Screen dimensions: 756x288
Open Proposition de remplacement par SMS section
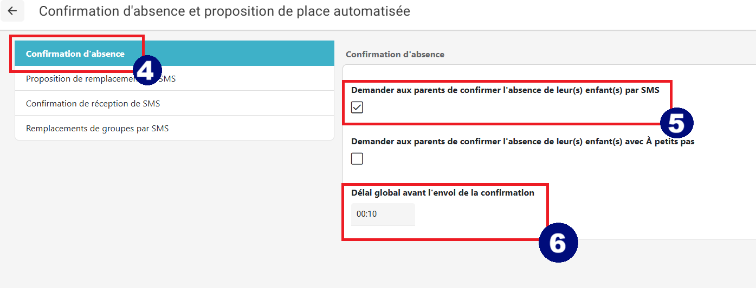(x=175, y=78)
